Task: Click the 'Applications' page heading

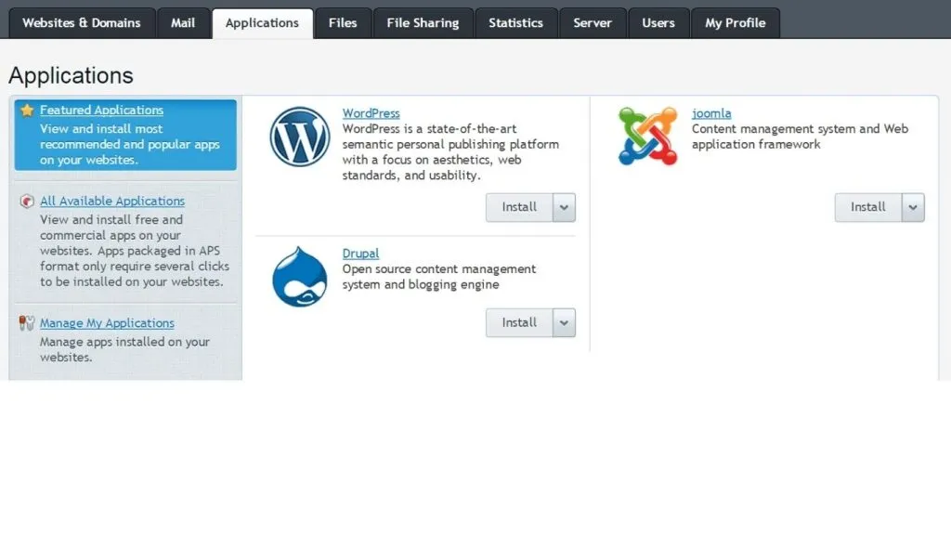Action: point(71,75)
